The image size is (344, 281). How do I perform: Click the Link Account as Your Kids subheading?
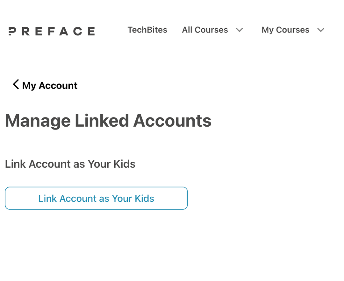(x=70, y=164)
